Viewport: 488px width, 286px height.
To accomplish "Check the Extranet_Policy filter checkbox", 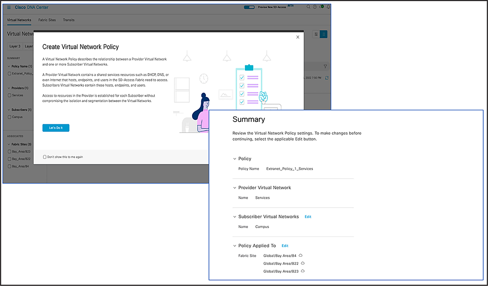I will 10,74.
